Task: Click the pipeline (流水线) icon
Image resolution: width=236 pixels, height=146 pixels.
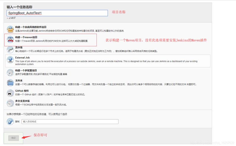Action: click(10, 50)
